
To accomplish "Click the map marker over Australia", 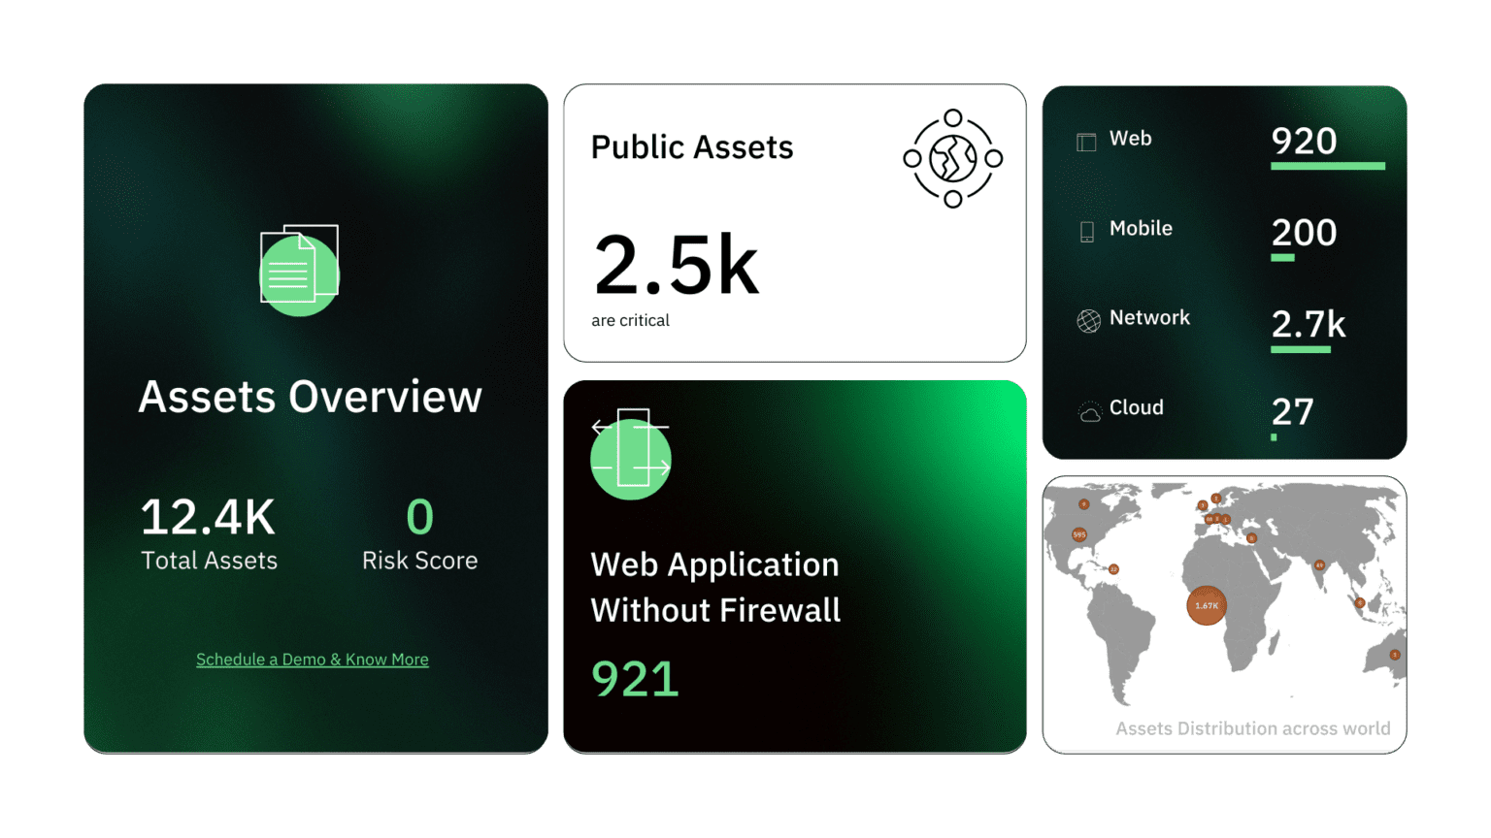I will pos(1394,655).
